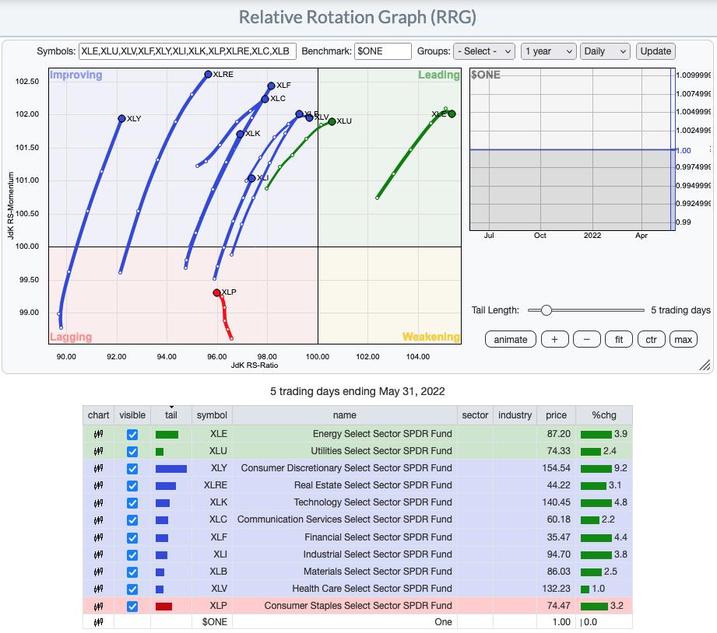The image size is (717, 633).
Task: Click the Technology Select Sector SPDR Fund name
Action: [373, 502]
